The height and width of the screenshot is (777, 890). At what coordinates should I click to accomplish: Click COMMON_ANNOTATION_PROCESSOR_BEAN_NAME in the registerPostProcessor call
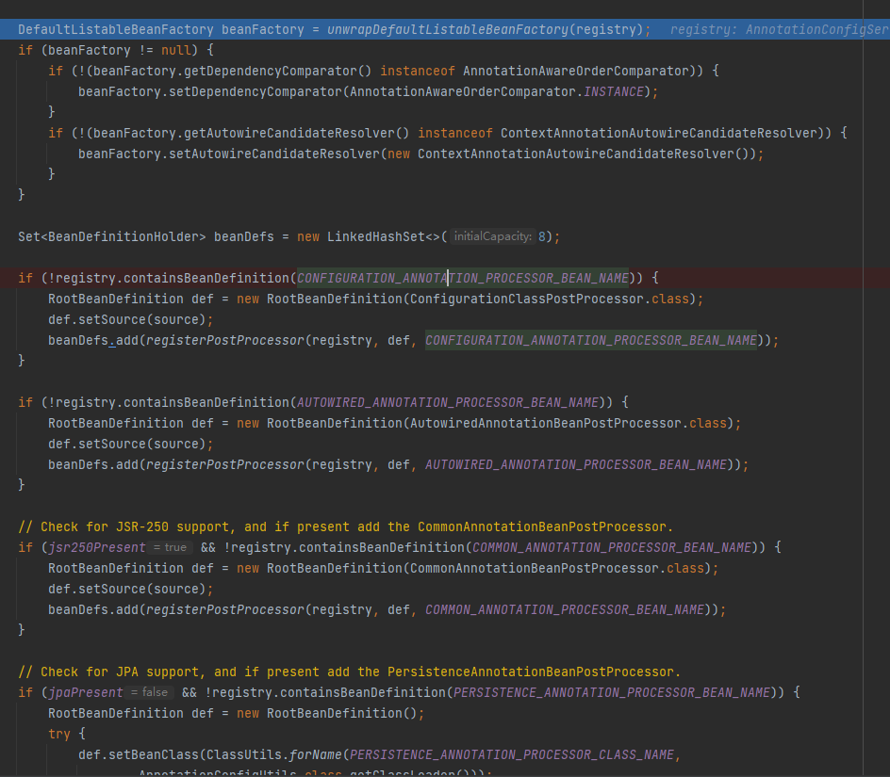pyautogui.click(x=565, y=609)
